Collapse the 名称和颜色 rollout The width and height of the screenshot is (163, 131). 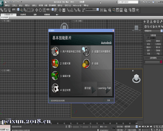[153, 58]
